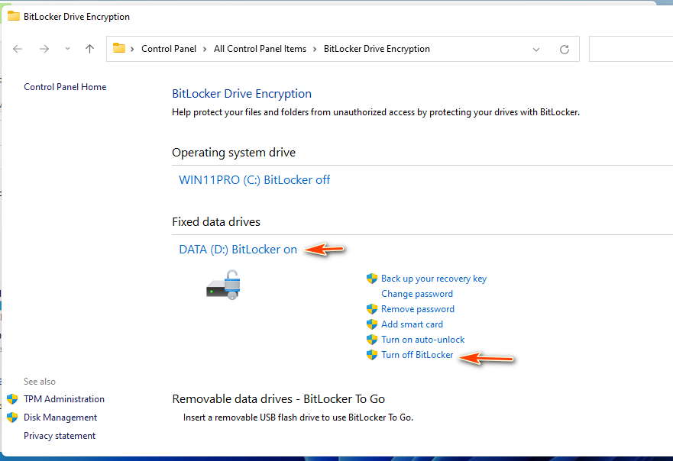
Task: Click the See also label
Action: coord(40,382)
